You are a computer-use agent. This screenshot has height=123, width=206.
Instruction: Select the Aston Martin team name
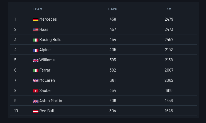pos(51,101)
